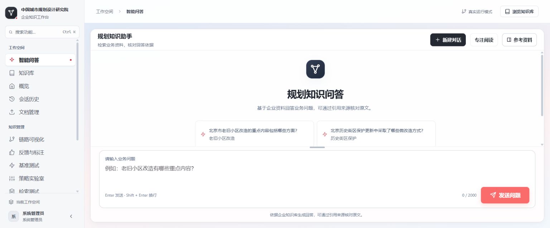This screenshot has width=550, height=228.
Task: Click the history clock icon beside 会话历史
Action: pos(12,99)
